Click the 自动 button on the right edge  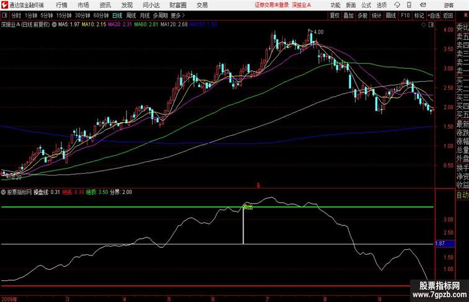click(462, 195)
